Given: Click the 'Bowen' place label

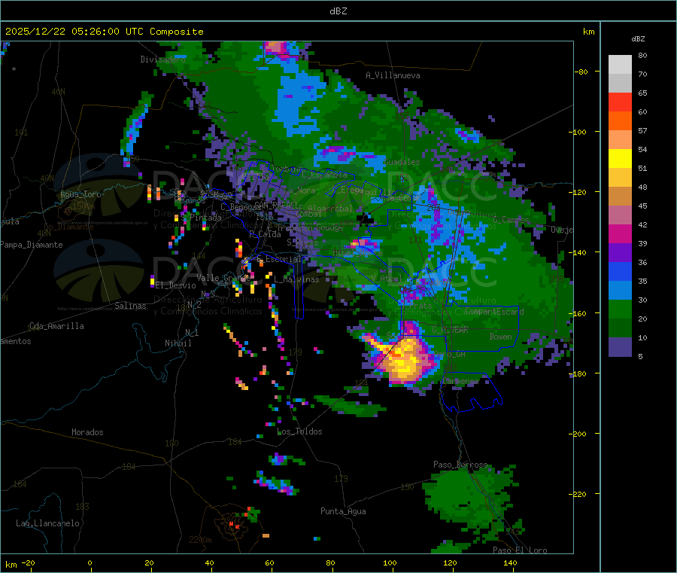Looking at the screenshot, I should pyautogui.click(x=501, y=337).
